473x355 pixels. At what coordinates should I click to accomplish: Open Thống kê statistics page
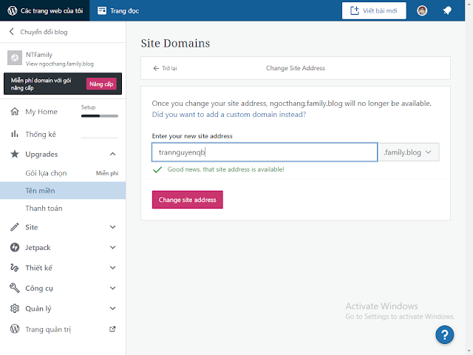tap(41, 135)
